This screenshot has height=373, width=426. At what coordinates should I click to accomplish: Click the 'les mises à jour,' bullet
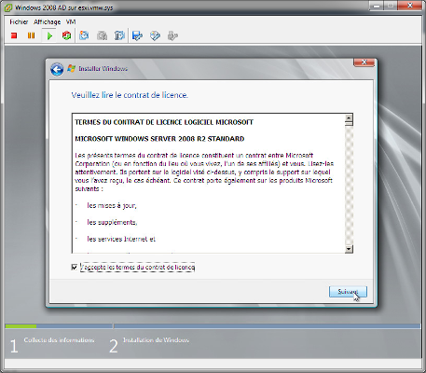(x=112, y=205)
